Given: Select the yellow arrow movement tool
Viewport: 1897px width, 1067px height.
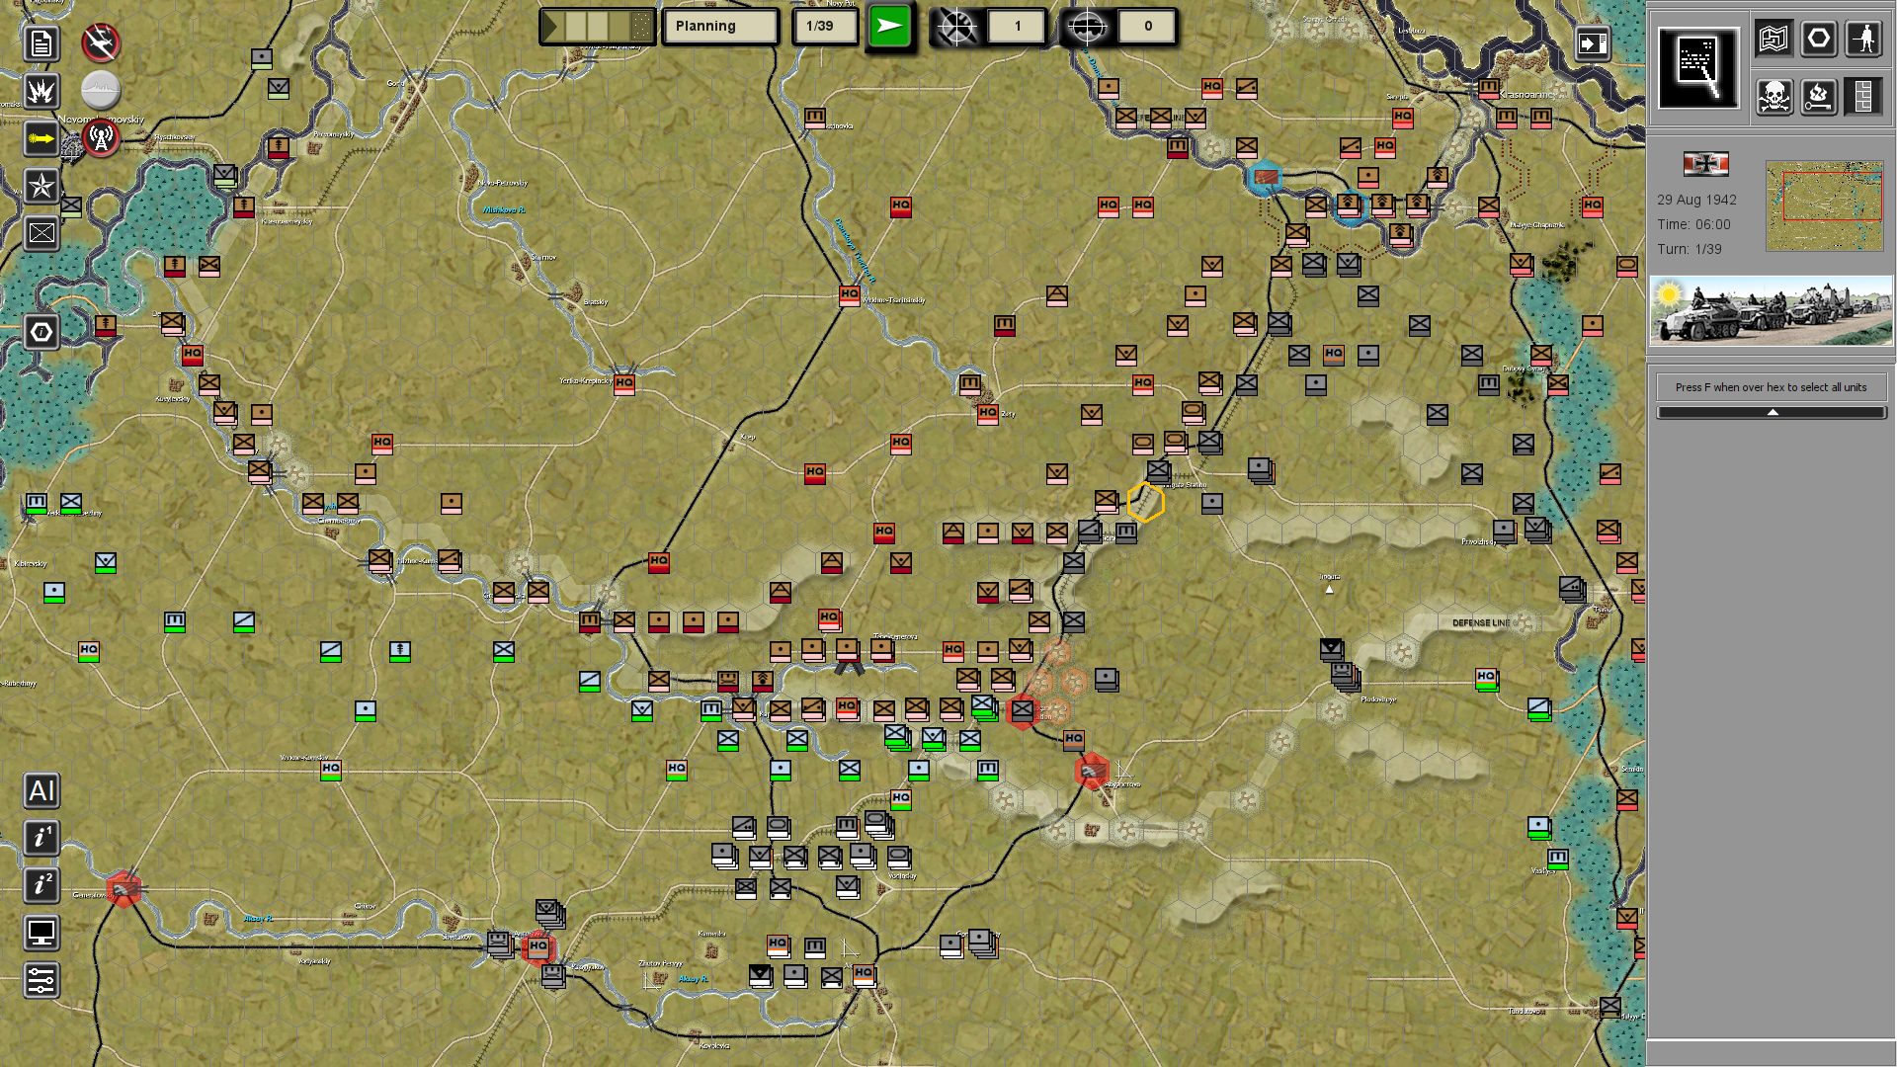Looking at the screenshot, I should (x=41, y=138).
